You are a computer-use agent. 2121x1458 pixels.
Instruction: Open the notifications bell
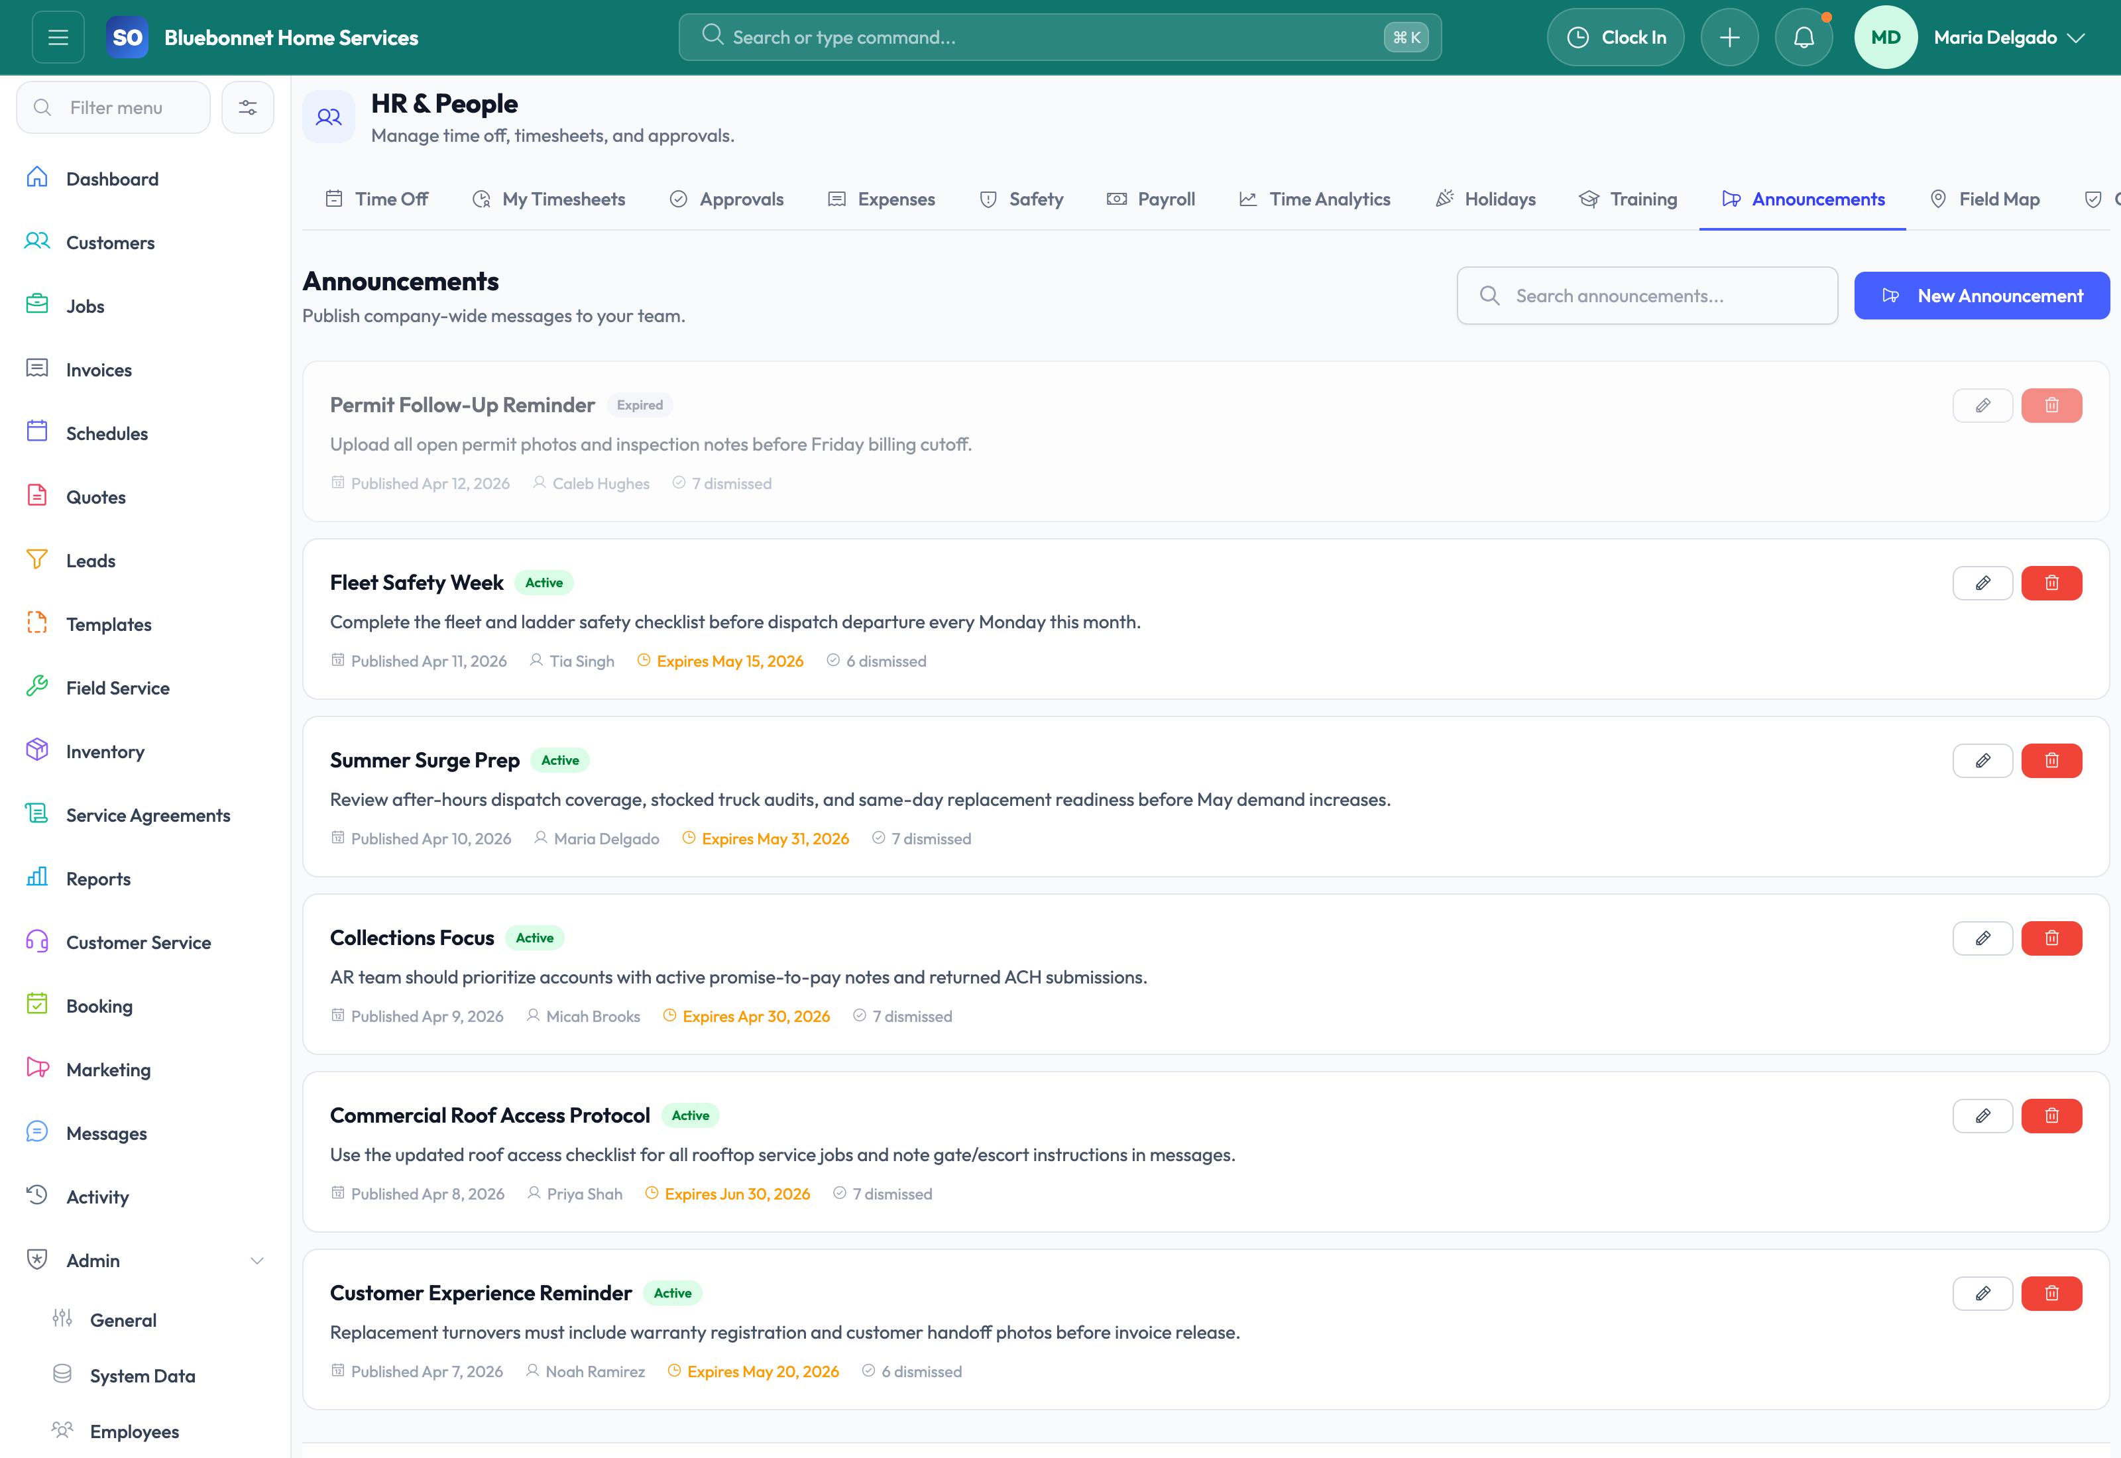pyautogui.click(x=1803, y=38)
